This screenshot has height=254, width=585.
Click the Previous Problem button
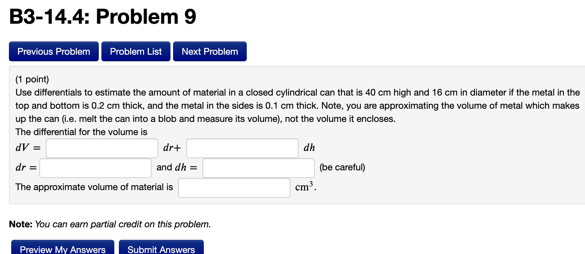click(54, 51)
